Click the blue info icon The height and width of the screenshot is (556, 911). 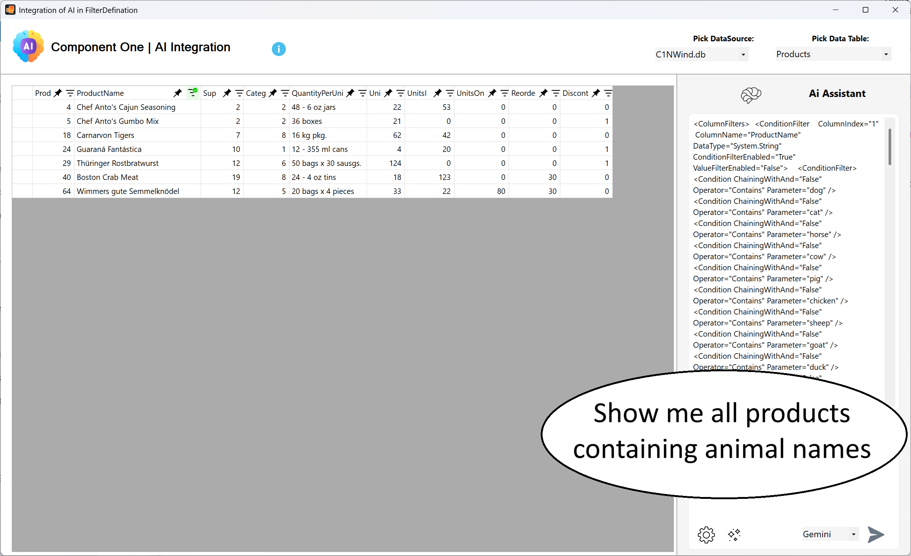click(x=278, y=49)
